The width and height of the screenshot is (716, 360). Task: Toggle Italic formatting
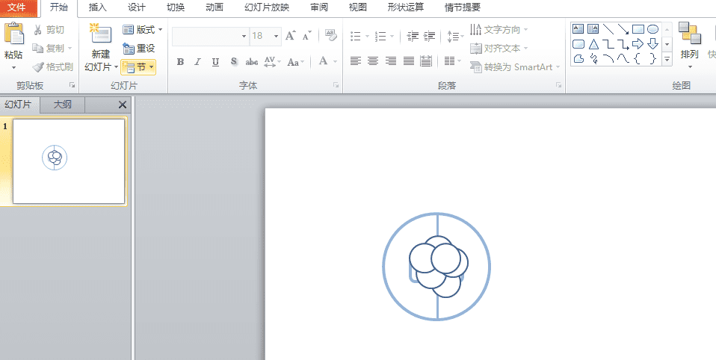point(198,61)
